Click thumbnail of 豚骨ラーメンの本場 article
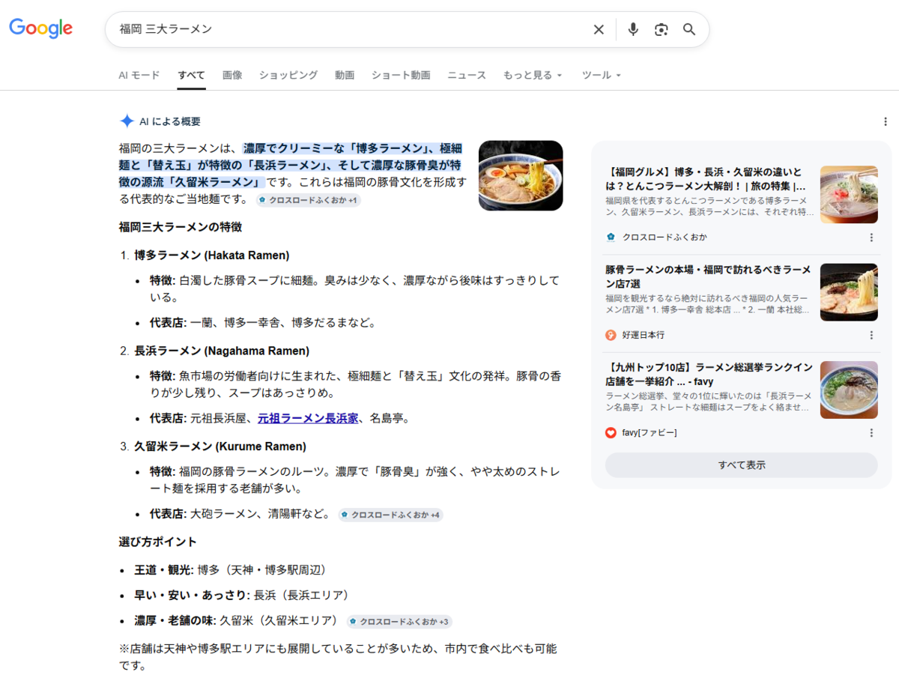Screen dimensions: 899x678 pyautogui.click(x=849, y=292)
